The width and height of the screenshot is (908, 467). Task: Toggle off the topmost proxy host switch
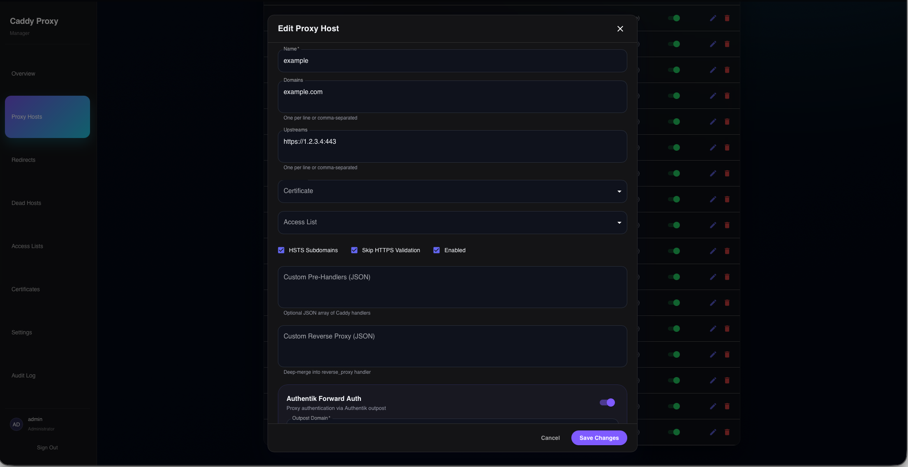click(674, 18)
